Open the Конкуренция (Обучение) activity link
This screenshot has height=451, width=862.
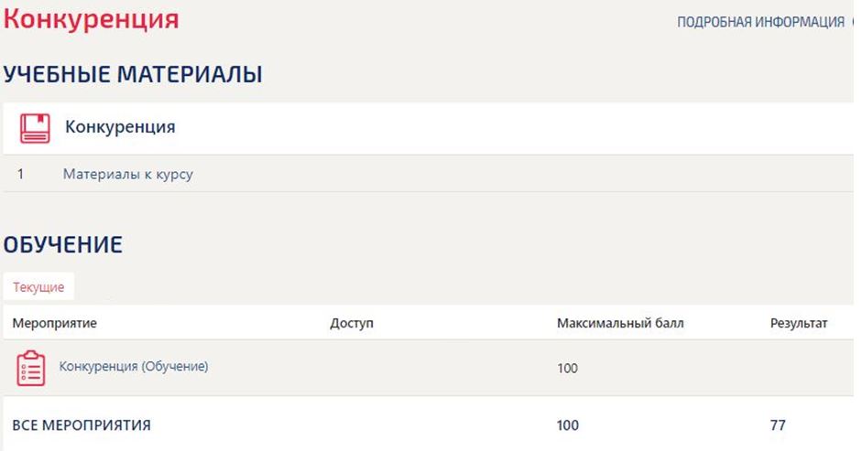pos(134,367)
